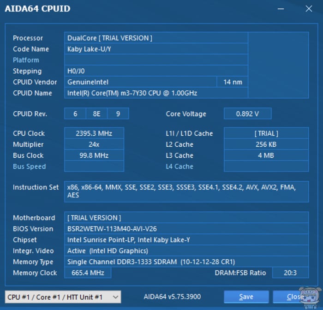Close the window with the X icon
This screenshot has height=310, width=323.
[309, 9]
